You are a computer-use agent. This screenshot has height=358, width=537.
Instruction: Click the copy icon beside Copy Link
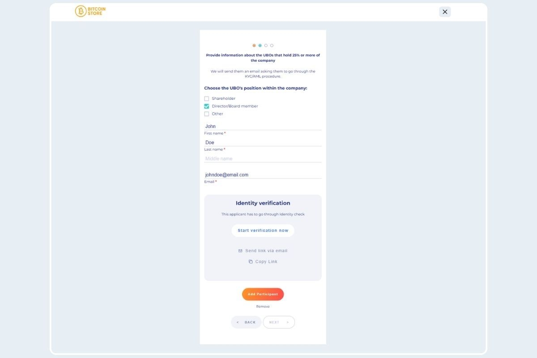[251, 262]
